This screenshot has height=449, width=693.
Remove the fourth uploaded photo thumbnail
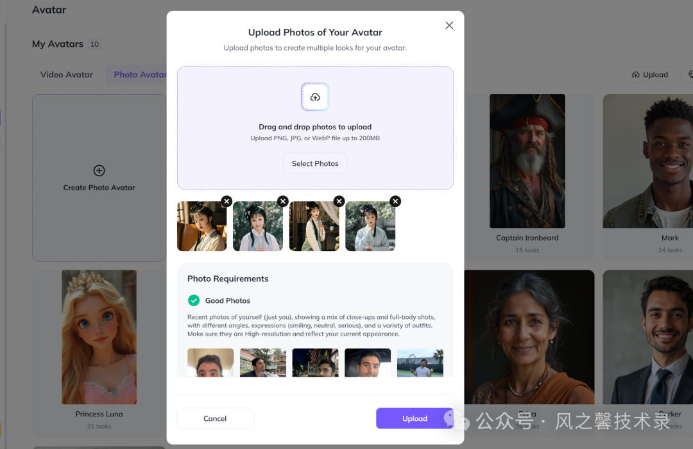pos(395,201)
